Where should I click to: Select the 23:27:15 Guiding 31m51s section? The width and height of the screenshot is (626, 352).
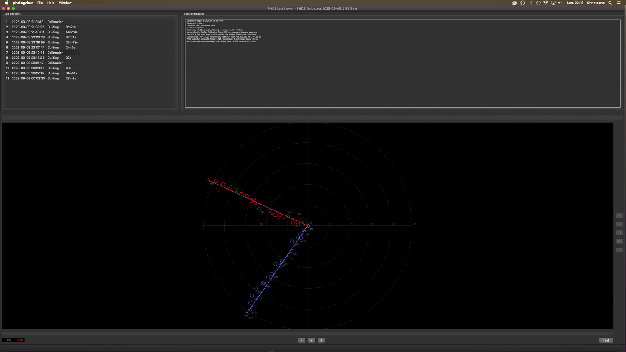(42, 73)
